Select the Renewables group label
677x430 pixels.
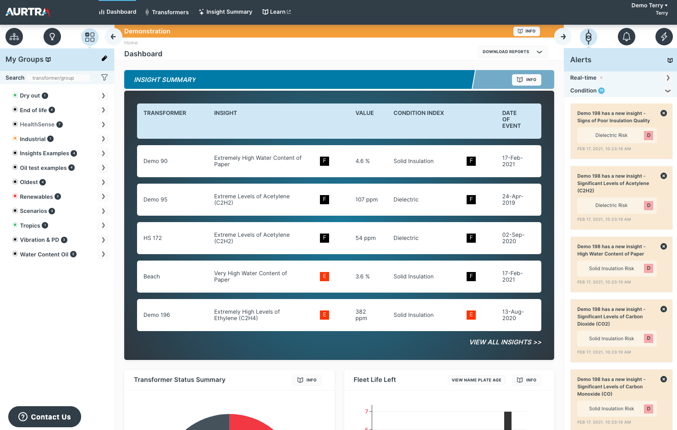point(36,197)
